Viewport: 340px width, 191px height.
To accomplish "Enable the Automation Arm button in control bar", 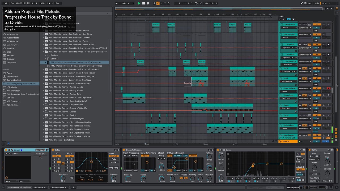I will pos(158,3).
